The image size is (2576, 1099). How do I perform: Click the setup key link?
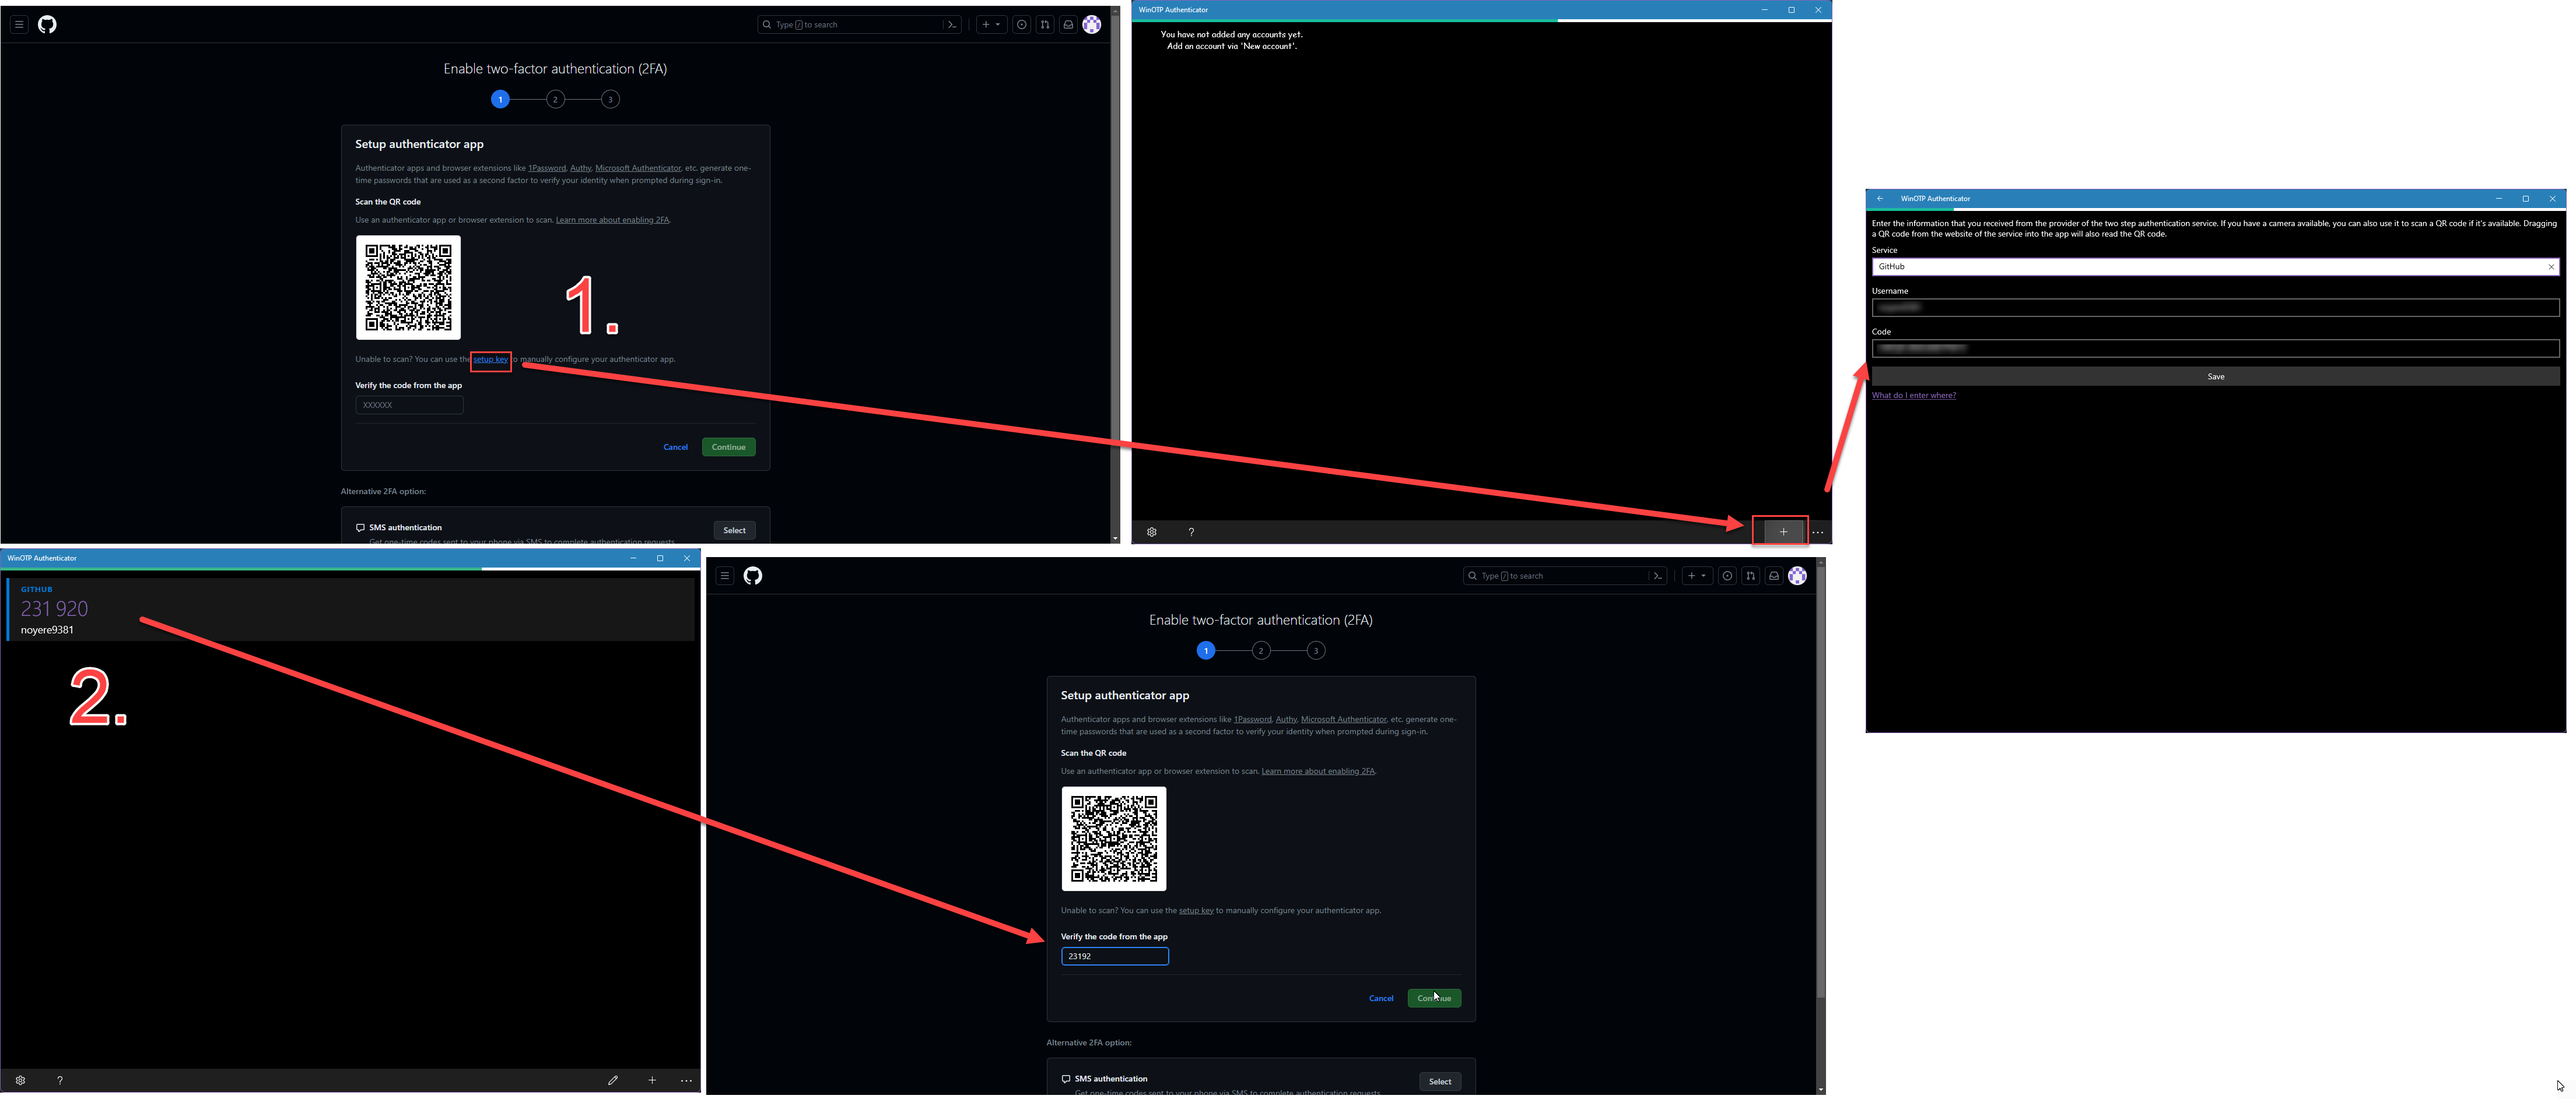pyautogui.click(x=490, y=360)
